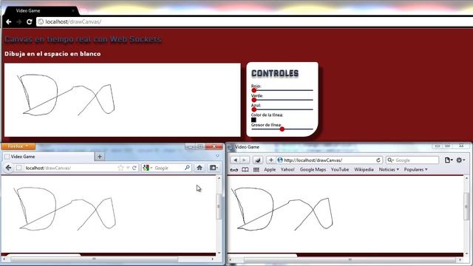Focus the Safari http://localhost/drawCanvas/ address field
This screenshot has width=473, height=266.
tap(329, 160)
